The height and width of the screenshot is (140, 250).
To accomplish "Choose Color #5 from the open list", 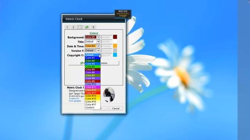I will pyautogui.click(x=93, y=70).
